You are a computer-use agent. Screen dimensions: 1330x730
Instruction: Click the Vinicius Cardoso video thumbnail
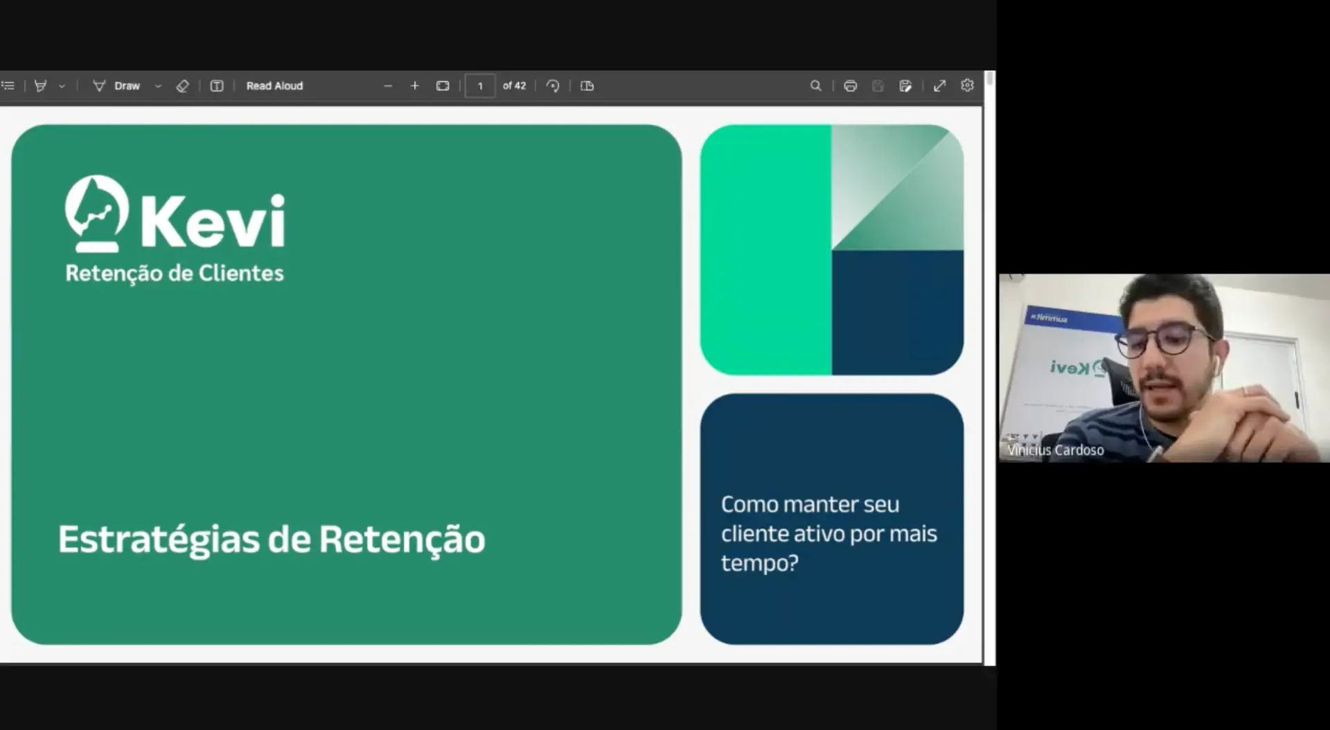[x=1164, y=368]
